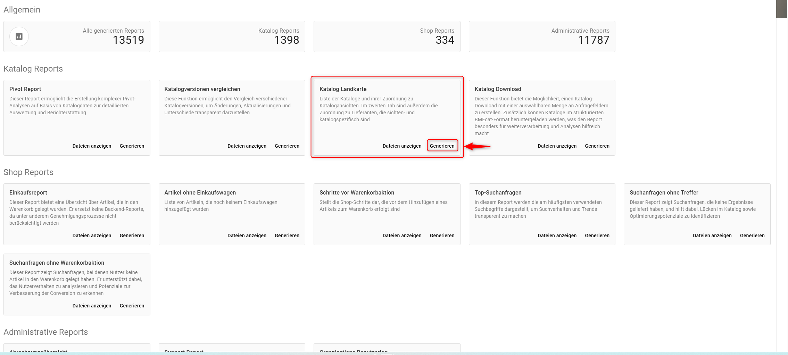Generate the Einkaufsreport

[x=132, y=236]
